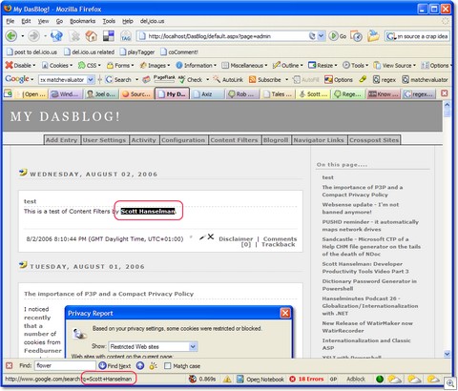Open Websense update sidebar link
Viewport: 458px width, 391px height.
click(x=361, y=208)
